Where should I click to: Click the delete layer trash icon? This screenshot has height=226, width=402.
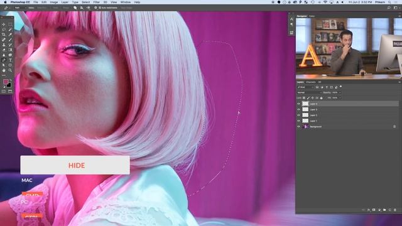pos(395,210)
